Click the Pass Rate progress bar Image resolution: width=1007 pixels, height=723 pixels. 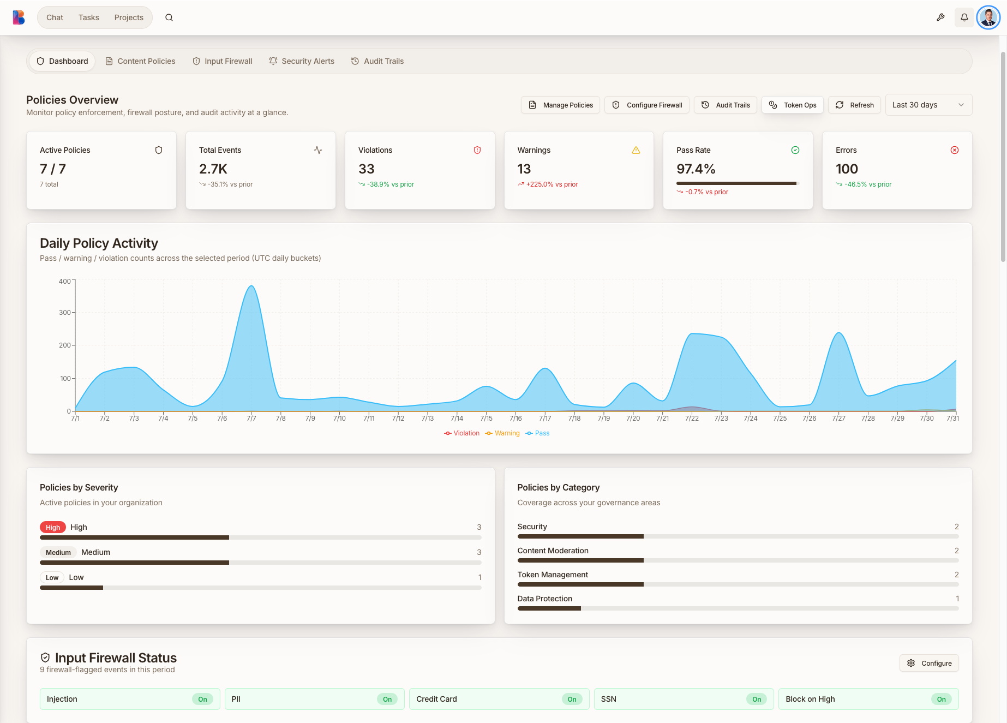click(738, 183)
